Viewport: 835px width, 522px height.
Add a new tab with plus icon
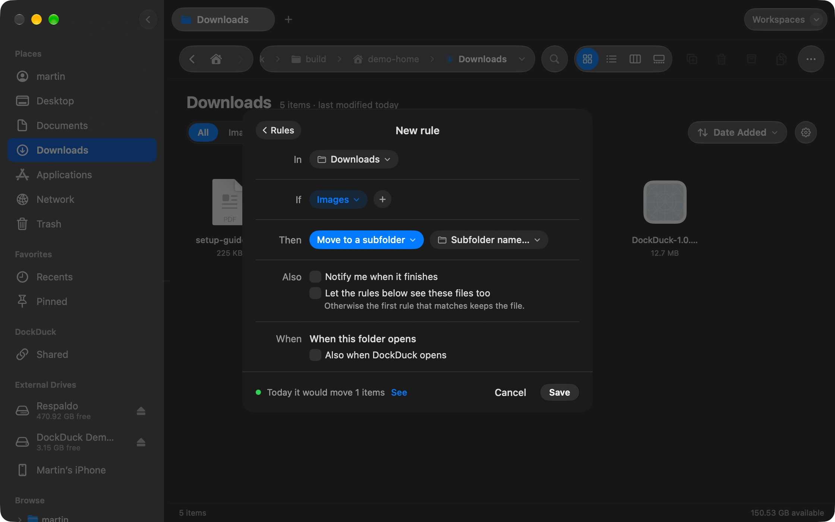point(288,19)
